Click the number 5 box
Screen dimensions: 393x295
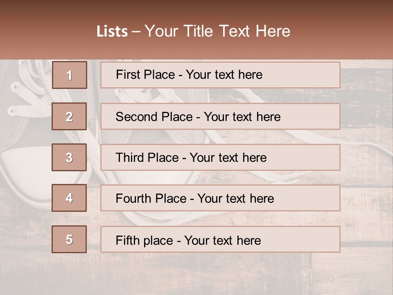coord(69,239)
